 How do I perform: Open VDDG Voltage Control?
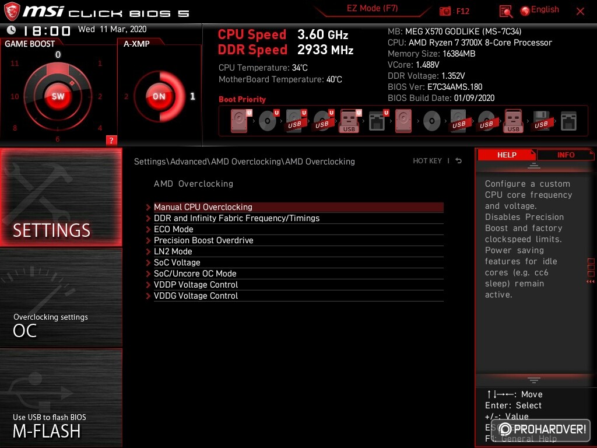point(298,295)
